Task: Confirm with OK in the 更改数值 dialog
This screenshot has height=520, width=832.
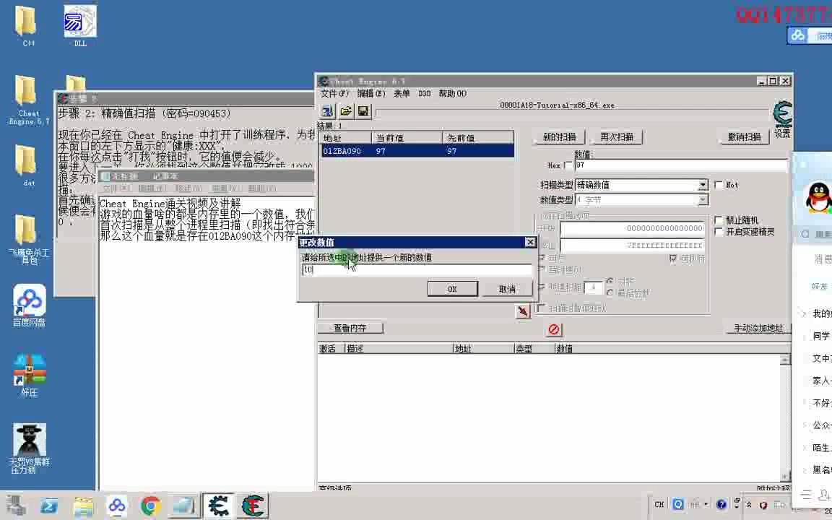Action: click(452, 288)
